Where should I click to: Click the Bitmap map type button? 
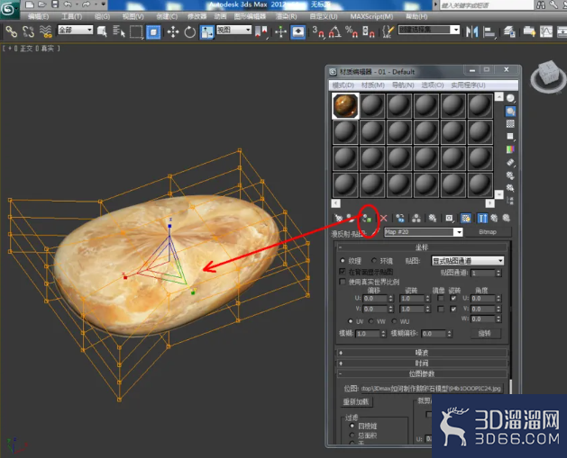pyautogui.click(x=488, y=232)
